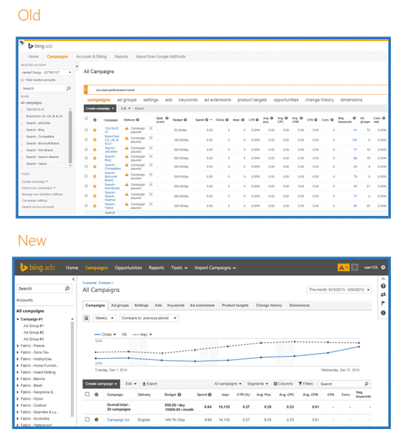Viewport: 402px width, 436px height.
Task: Tick checkbox for Brand Non US row
Action: click(x=86, y=139)
